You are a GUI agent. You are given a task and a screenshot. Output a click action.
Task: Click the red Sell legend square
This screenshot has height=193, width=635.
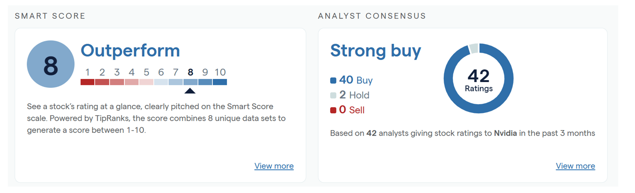(x=333, y=110)
